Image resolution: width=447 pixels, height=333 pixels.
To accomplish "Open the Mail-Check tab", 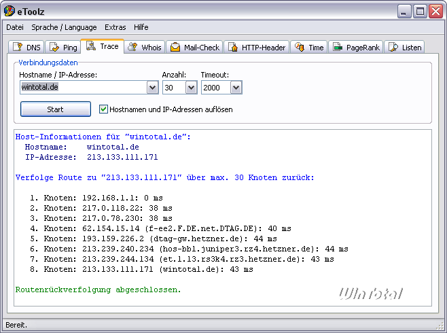I will (194, 47).
